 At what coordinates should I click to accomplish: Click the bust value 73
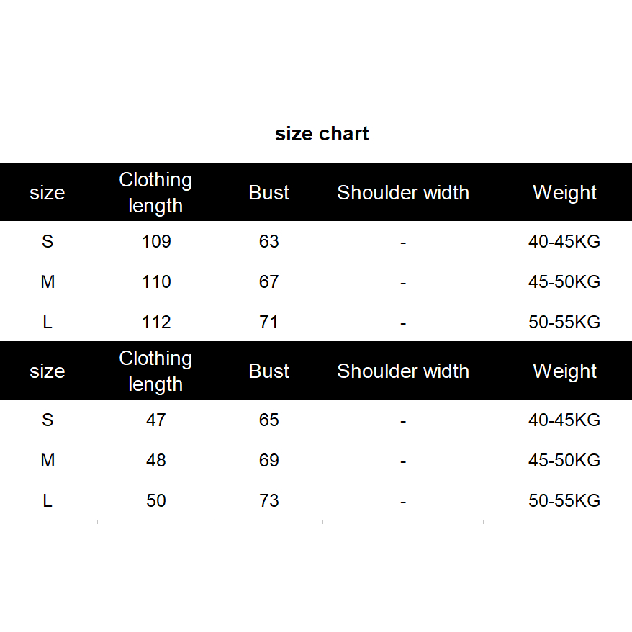tap(268, 500)
